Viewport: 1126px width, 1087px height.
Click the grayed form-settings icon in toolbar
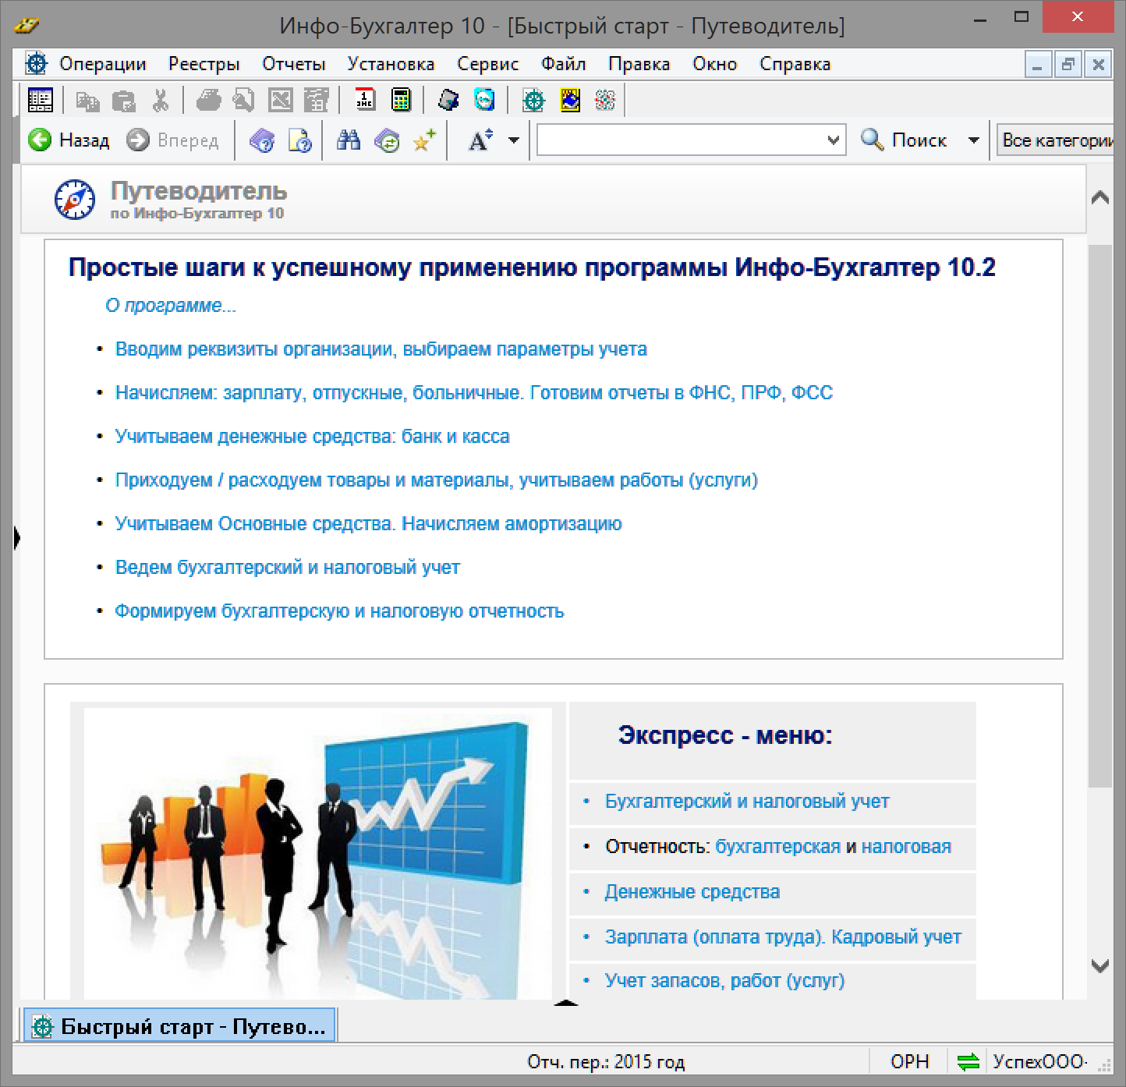(x=316, y=100)
